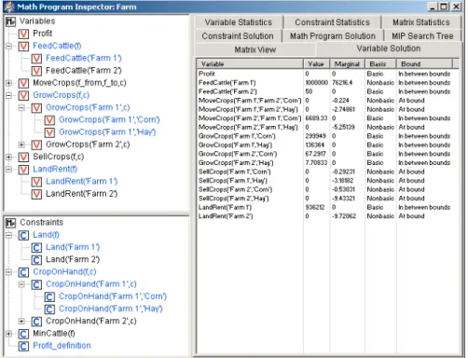Select the Profit_definition constraint label
Screen dimensions: 468x358
(x=62, y=346)
